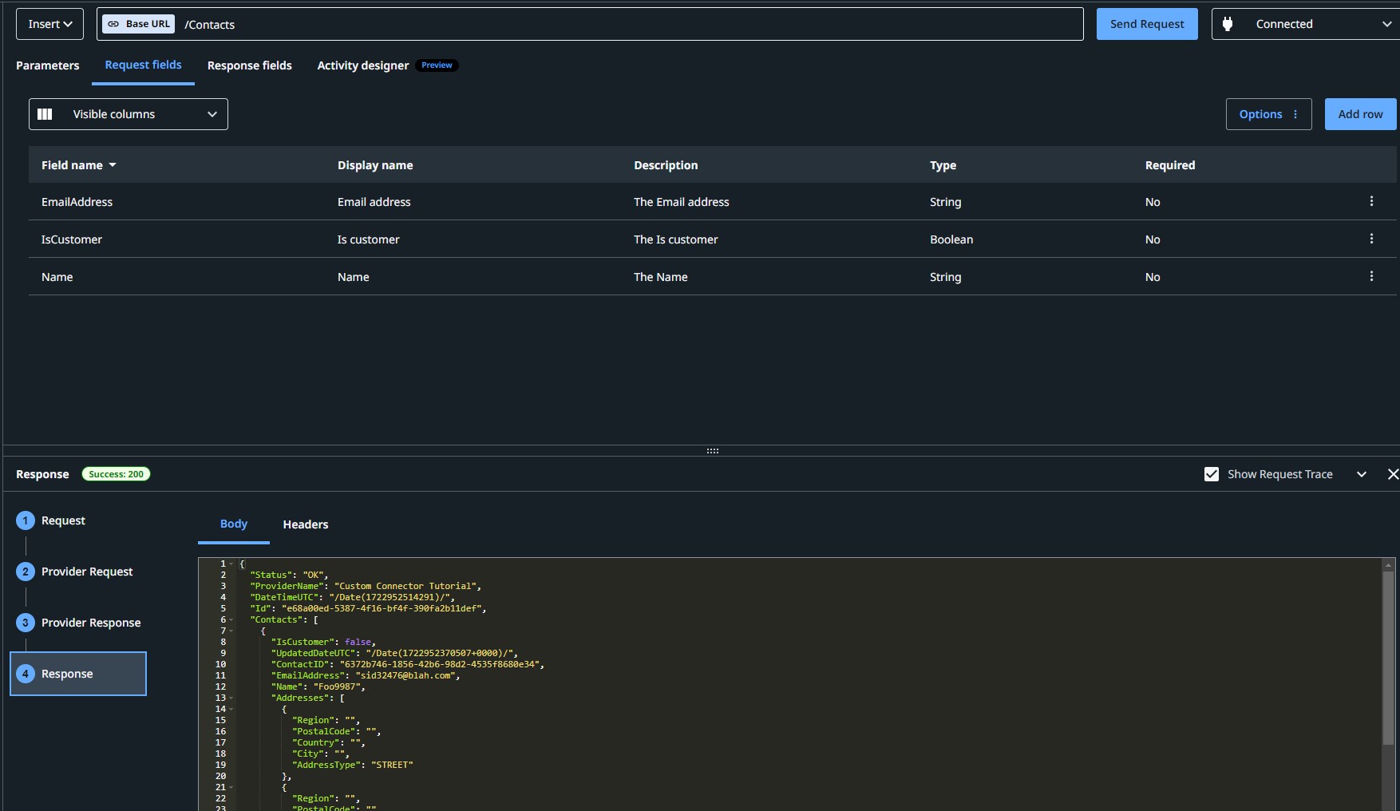
Task: Select the Provider Request trace step
Action: click(75, 572)
